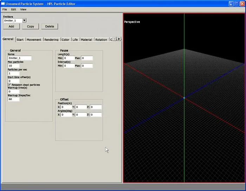Select the Offset Position Z field

(96, 107)
